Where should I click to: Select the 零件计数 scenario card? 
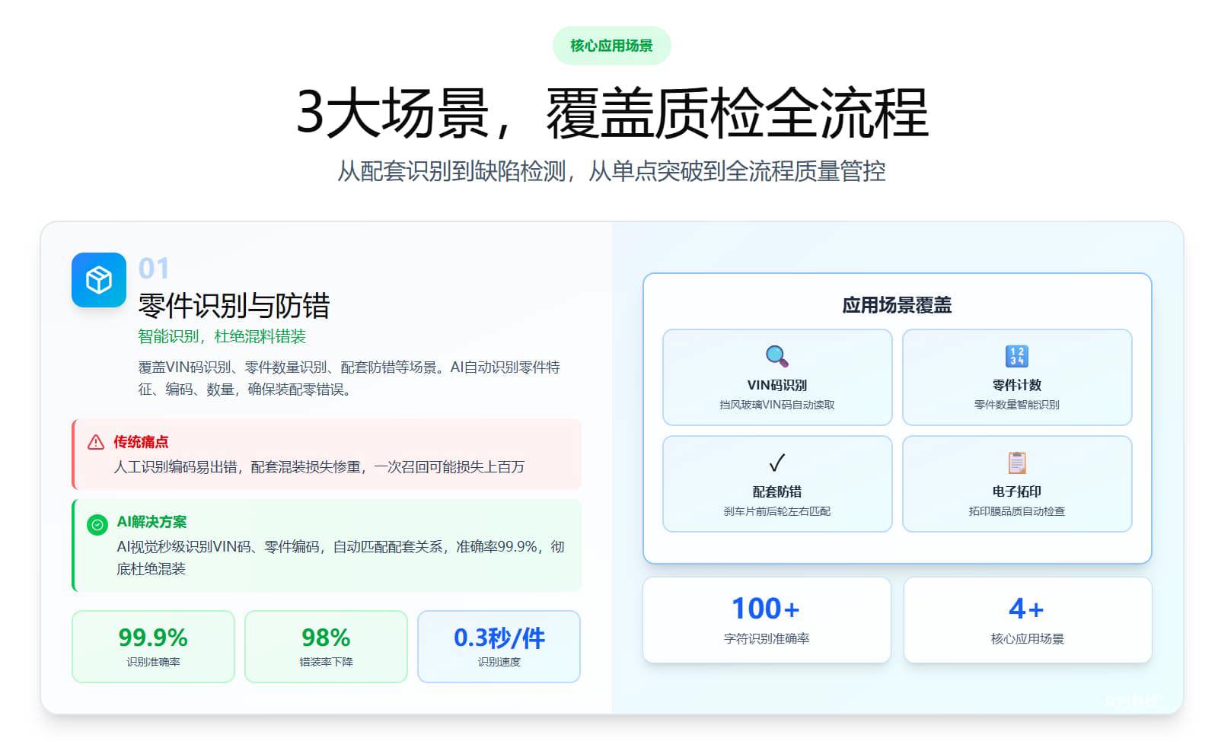[1016, 377]
